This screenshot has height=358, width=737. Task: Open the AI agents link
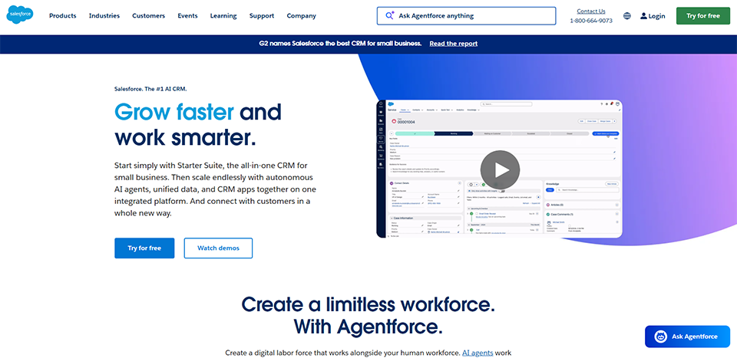coord(478,353)
